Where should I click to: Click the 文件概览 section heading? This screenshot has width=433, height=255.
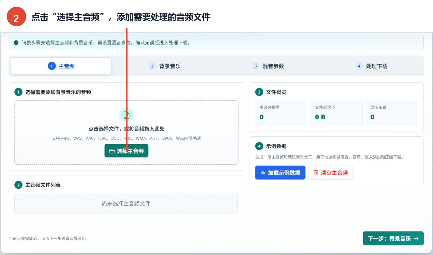(276, 92)
